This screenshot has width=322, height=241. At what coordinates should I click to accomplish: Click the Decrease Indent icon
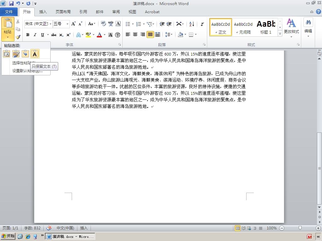tap(162, 24)
